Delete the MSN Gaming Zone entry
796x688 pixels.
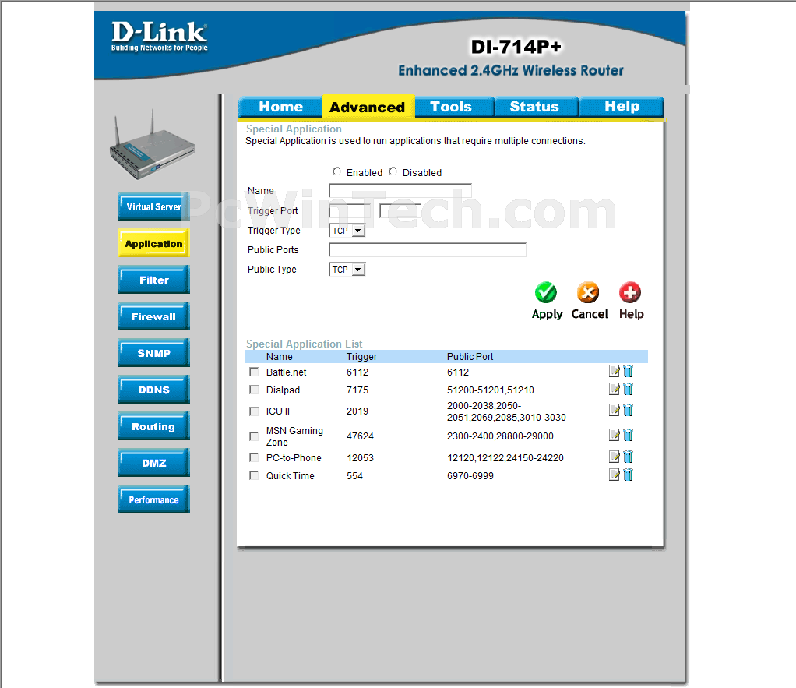point(629,435)
